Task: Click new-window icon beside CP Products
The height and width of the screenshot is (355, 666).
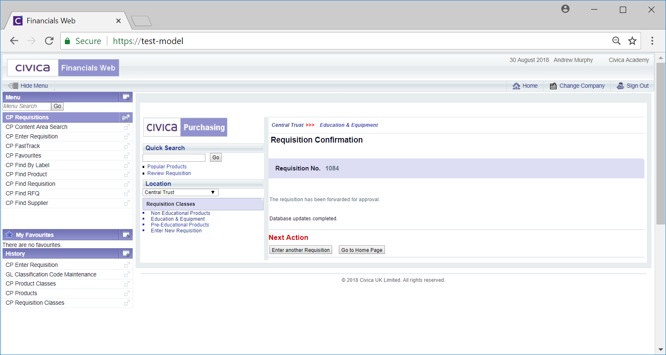Action: point(127,293)
